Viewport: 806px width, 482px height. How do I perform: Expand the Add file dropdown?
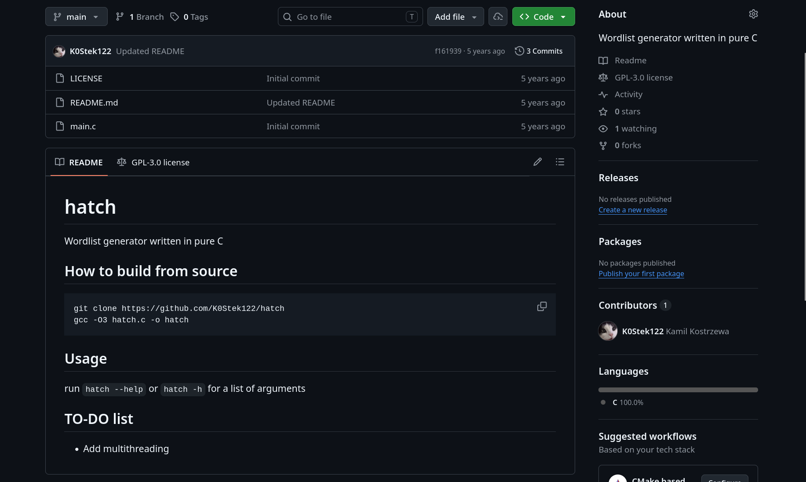coord(456,17)
